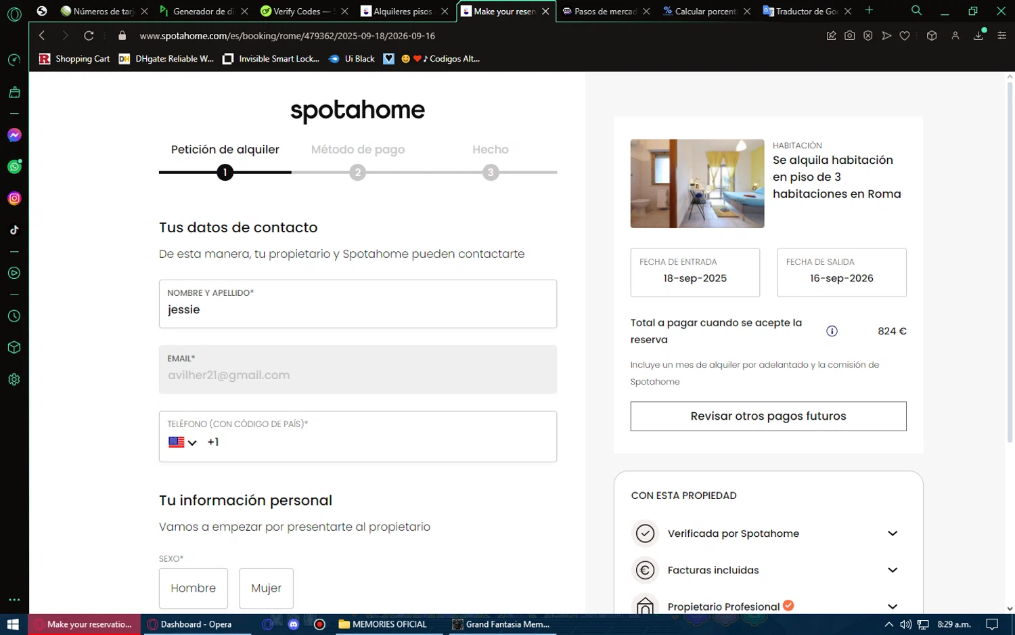Screen dimensions: 1015x635
Task: Open Invisible Smart Lock bookmark
Action: (271, 59)
